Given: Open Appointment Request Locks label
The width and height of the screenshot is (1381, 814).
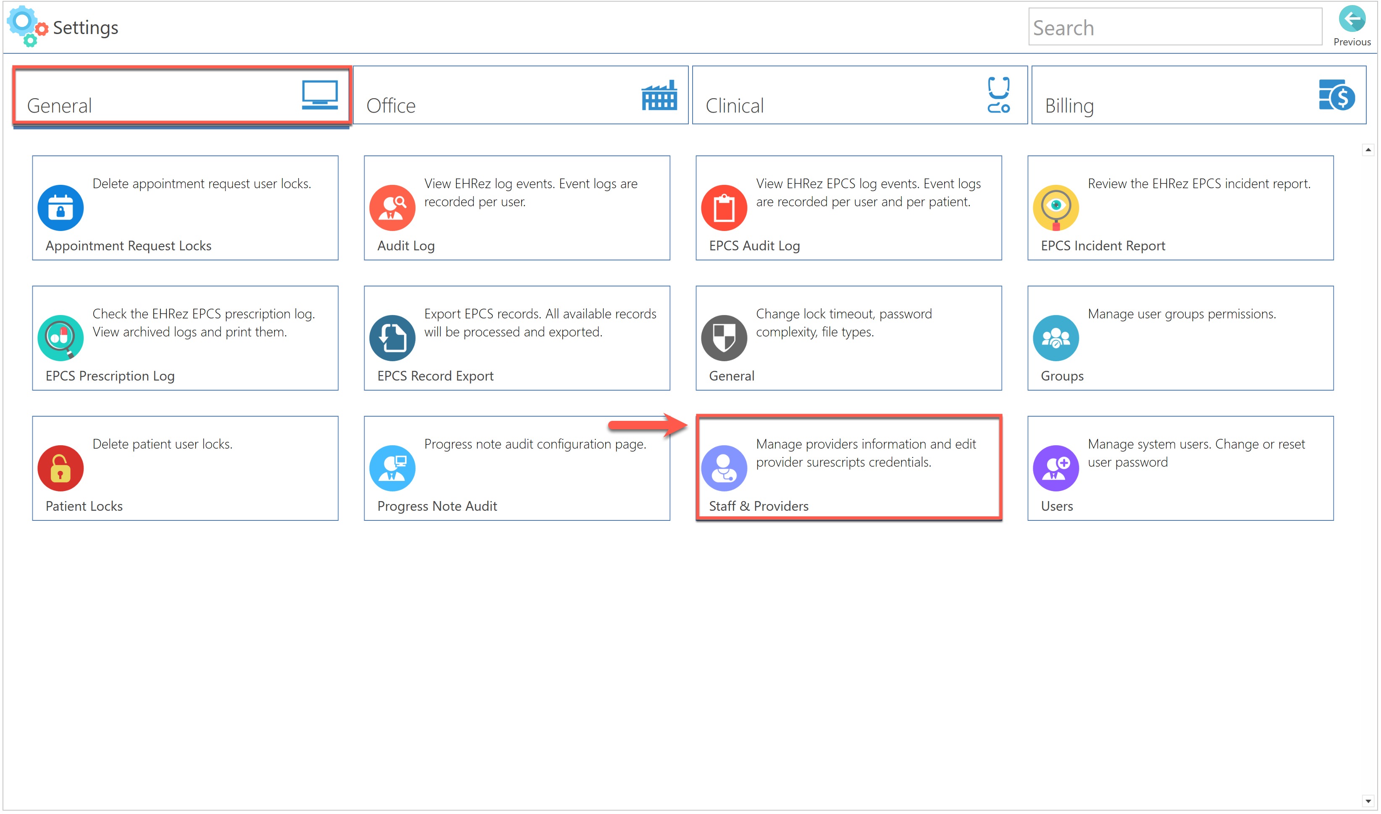Looking at the screenshot, I should click(x=129, y=246).
